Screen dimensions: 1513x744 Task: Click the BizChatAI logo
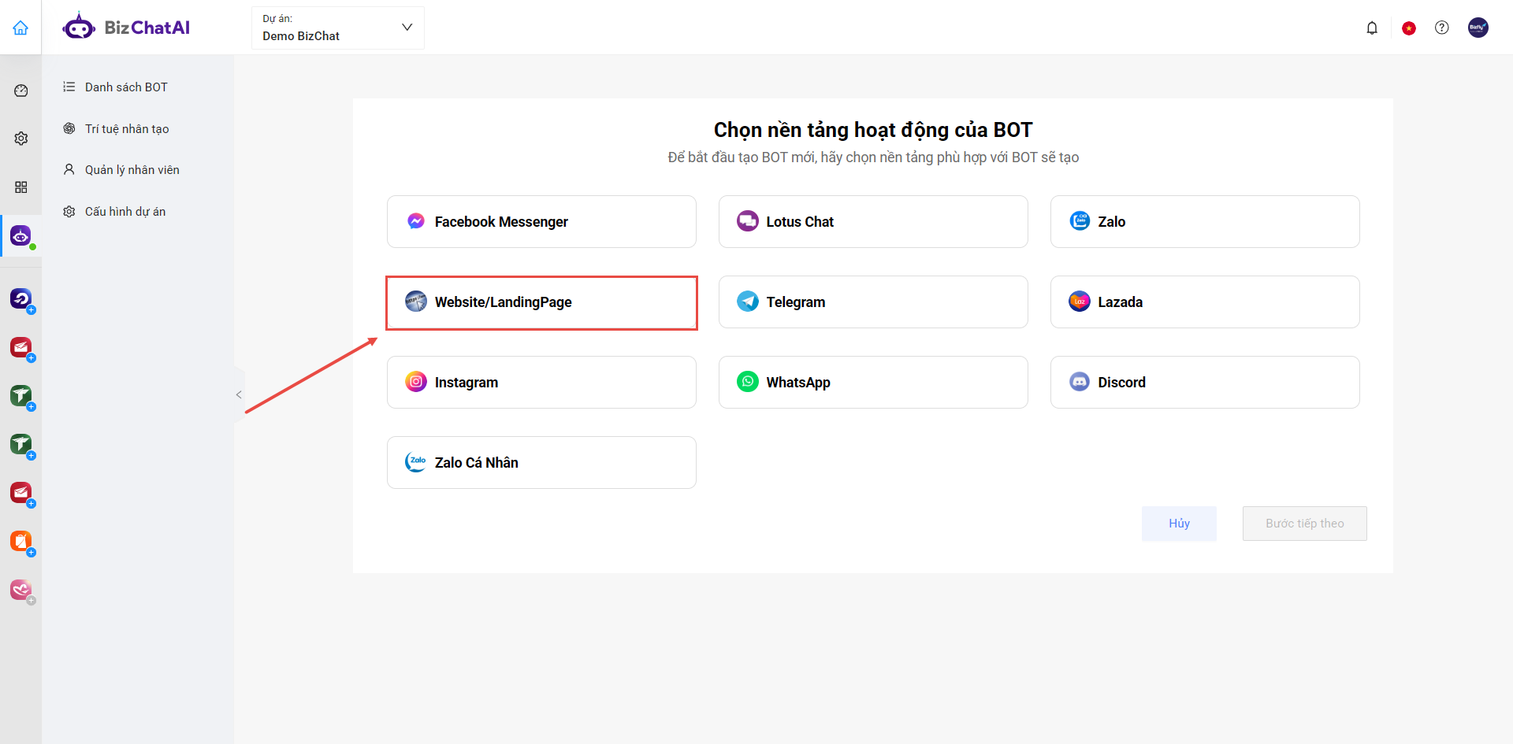point(126,28)
